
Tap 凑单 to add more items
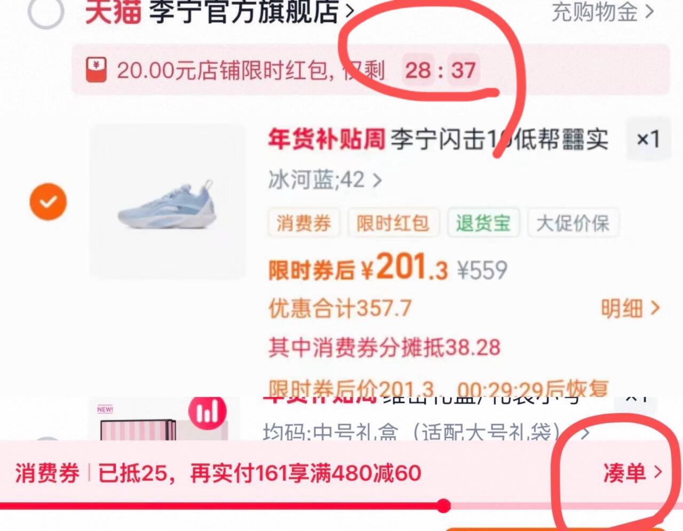pyautogui.click(x=633, y=472)
